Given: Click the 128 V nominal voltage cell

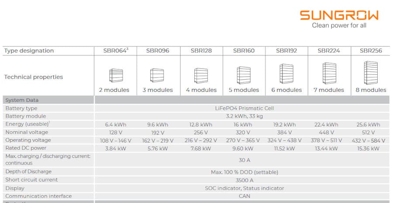Looking at the screenshot, I should point(116,133).
